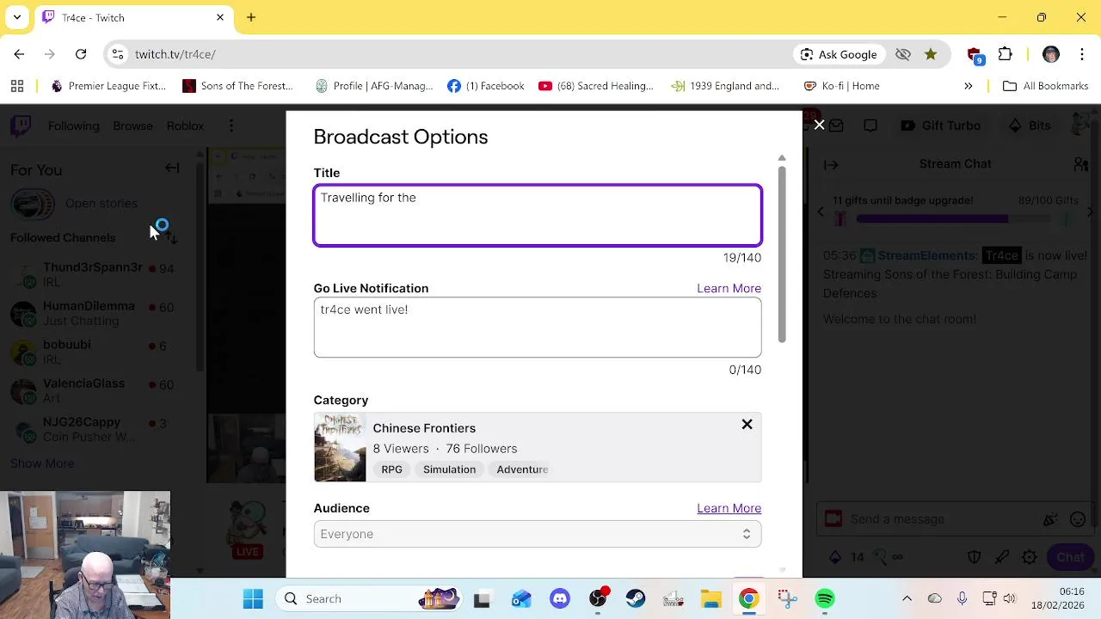Viewport: 1101px width, 619px height.
Task: Go to the previous gift goal banner
Action: click(x=821, y=211)
